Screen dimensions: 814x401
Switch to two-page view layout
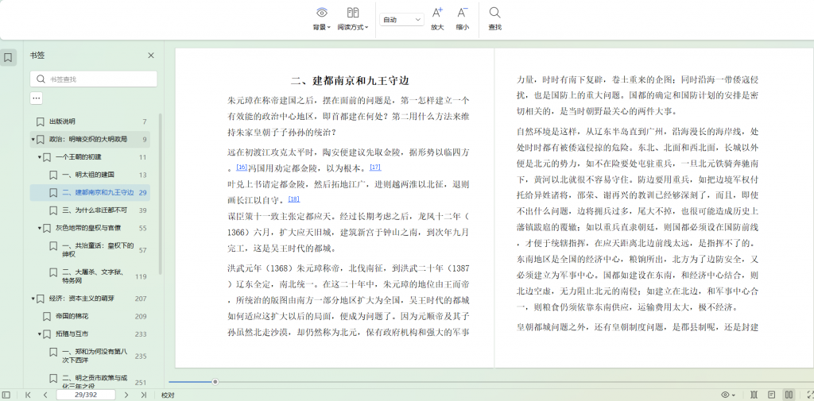tap(789, 395)
